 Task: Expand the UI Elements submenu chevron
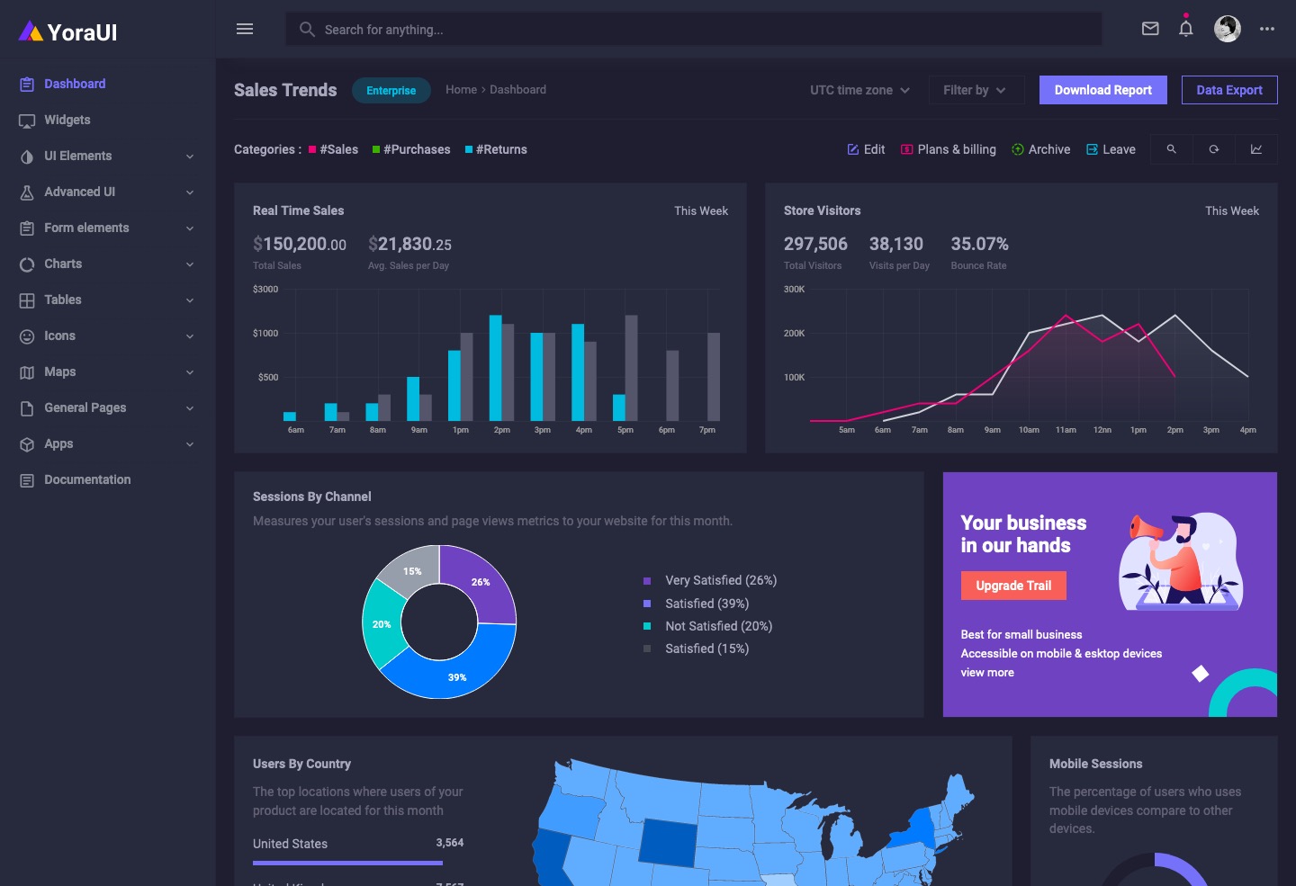(x=190, y=157)
